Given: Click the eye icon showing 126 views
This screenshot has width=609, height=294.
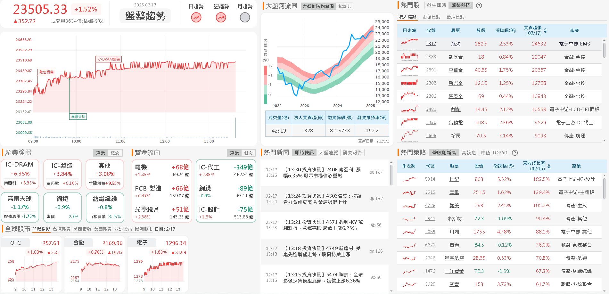Looking at the screenshot, I should 372,251.
